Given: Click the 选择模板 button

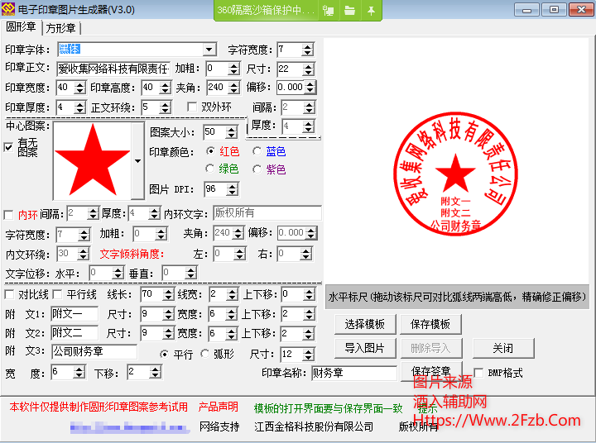Looking at the screenshot, I should 365,324.
